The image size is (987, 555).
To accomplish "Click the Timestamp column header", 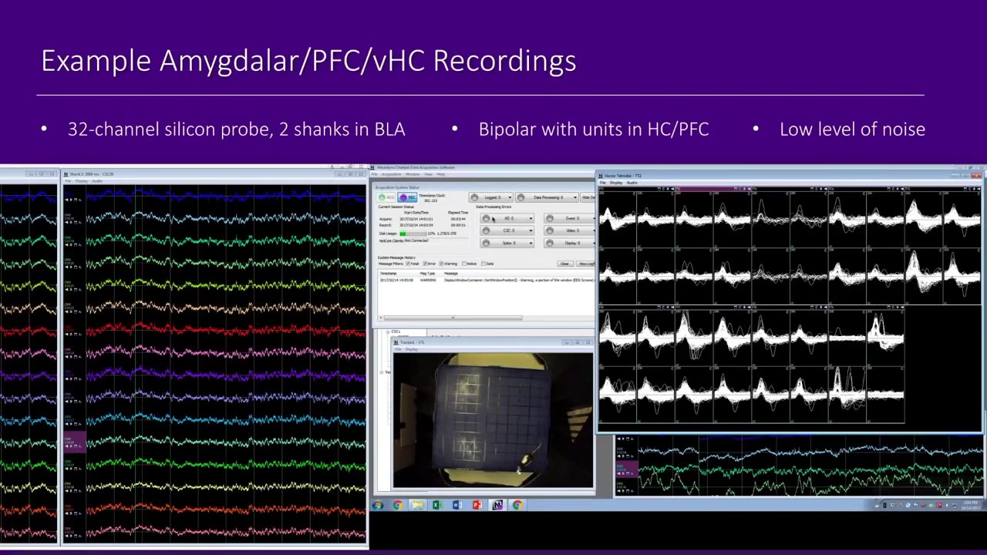I will pyautogui.click(x=389, y=273).
